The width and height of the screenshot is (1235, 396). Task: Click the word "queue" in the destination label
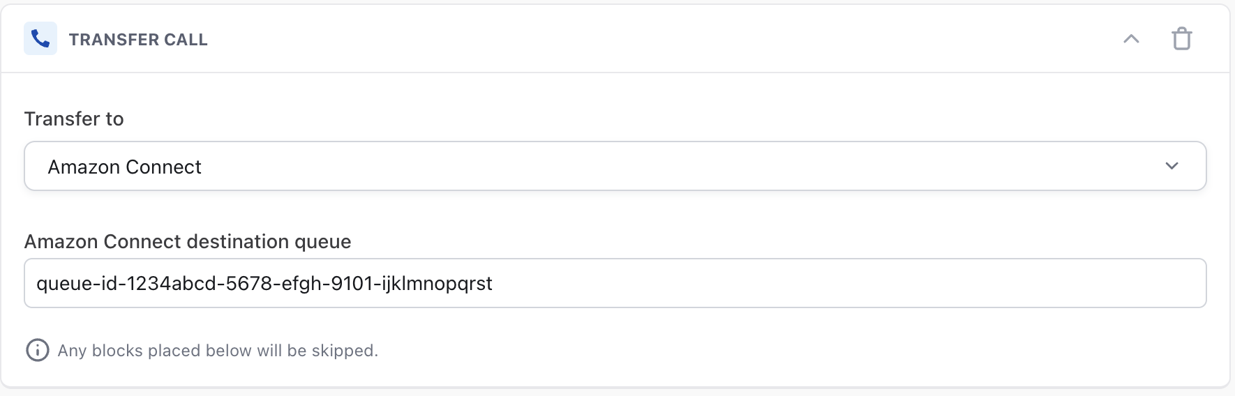coord(323,243)
